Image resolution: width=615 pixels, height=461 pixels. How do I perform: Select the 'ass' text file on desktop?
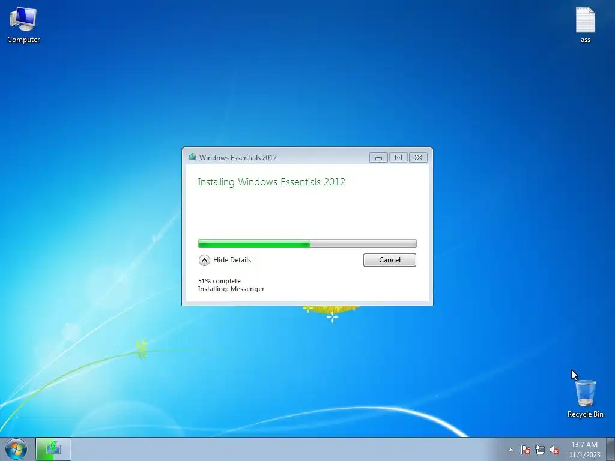coord(585,25)
